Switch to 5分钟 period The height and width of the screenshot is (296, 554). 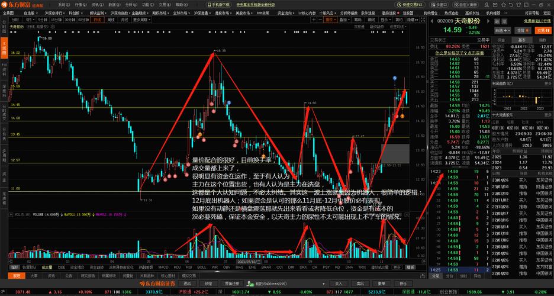(x=43, y=20)
